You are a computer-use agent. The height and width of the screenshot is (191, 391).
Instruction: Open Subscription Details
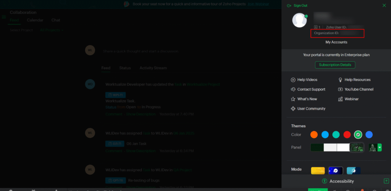pos(335,65)
